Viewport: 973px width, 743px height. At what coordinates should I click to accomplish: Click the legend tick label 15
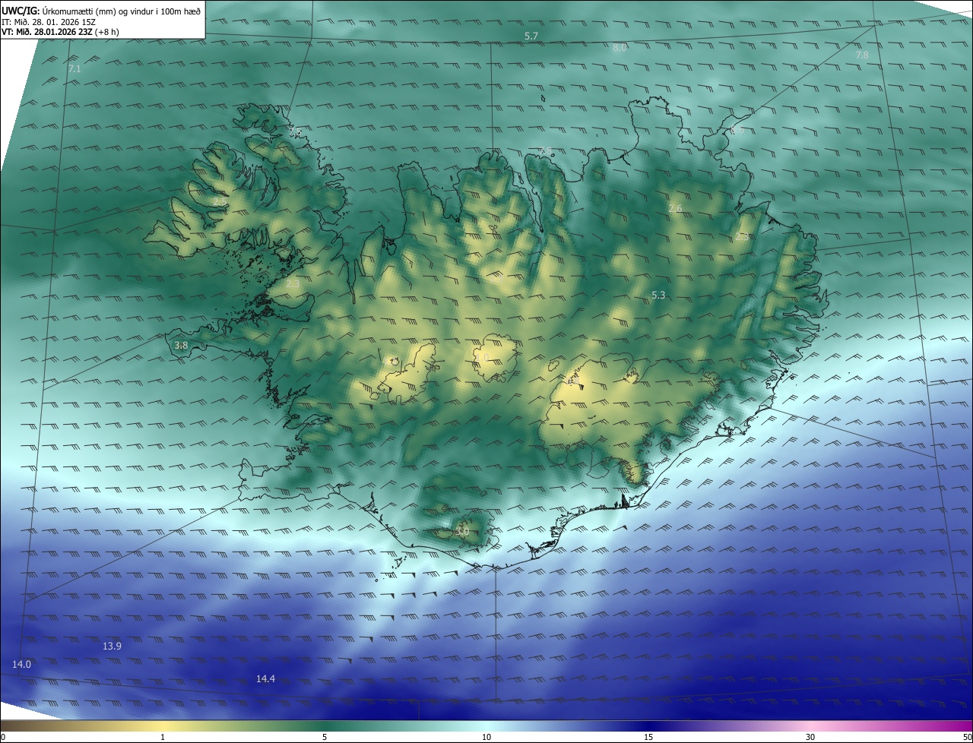point(648,738)
